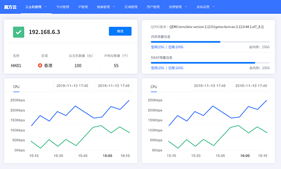The image size is (281, 169).
Task: Click the right chart end date field
Action: click(x=251, y=86)
